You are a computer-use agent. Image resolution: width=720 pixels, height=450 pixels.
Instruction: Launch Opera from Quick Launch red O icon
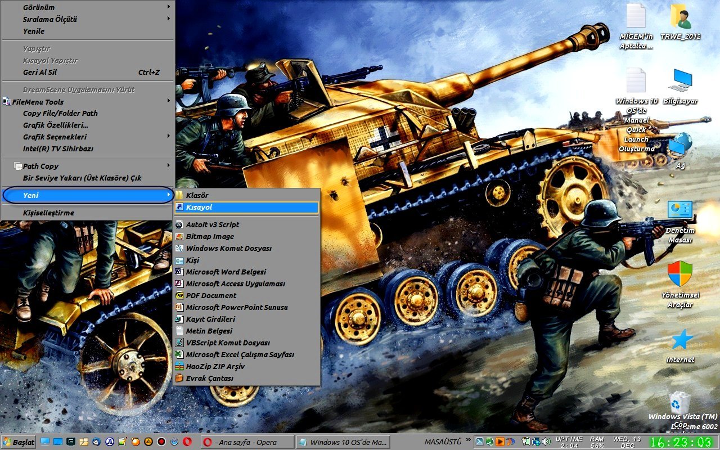pyautogui.click(x=187, y=442)
